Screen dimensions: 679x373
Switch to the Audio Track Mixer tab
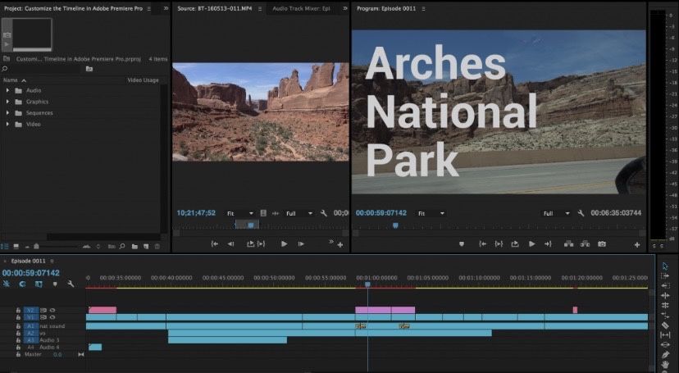(x=300, y=7)
